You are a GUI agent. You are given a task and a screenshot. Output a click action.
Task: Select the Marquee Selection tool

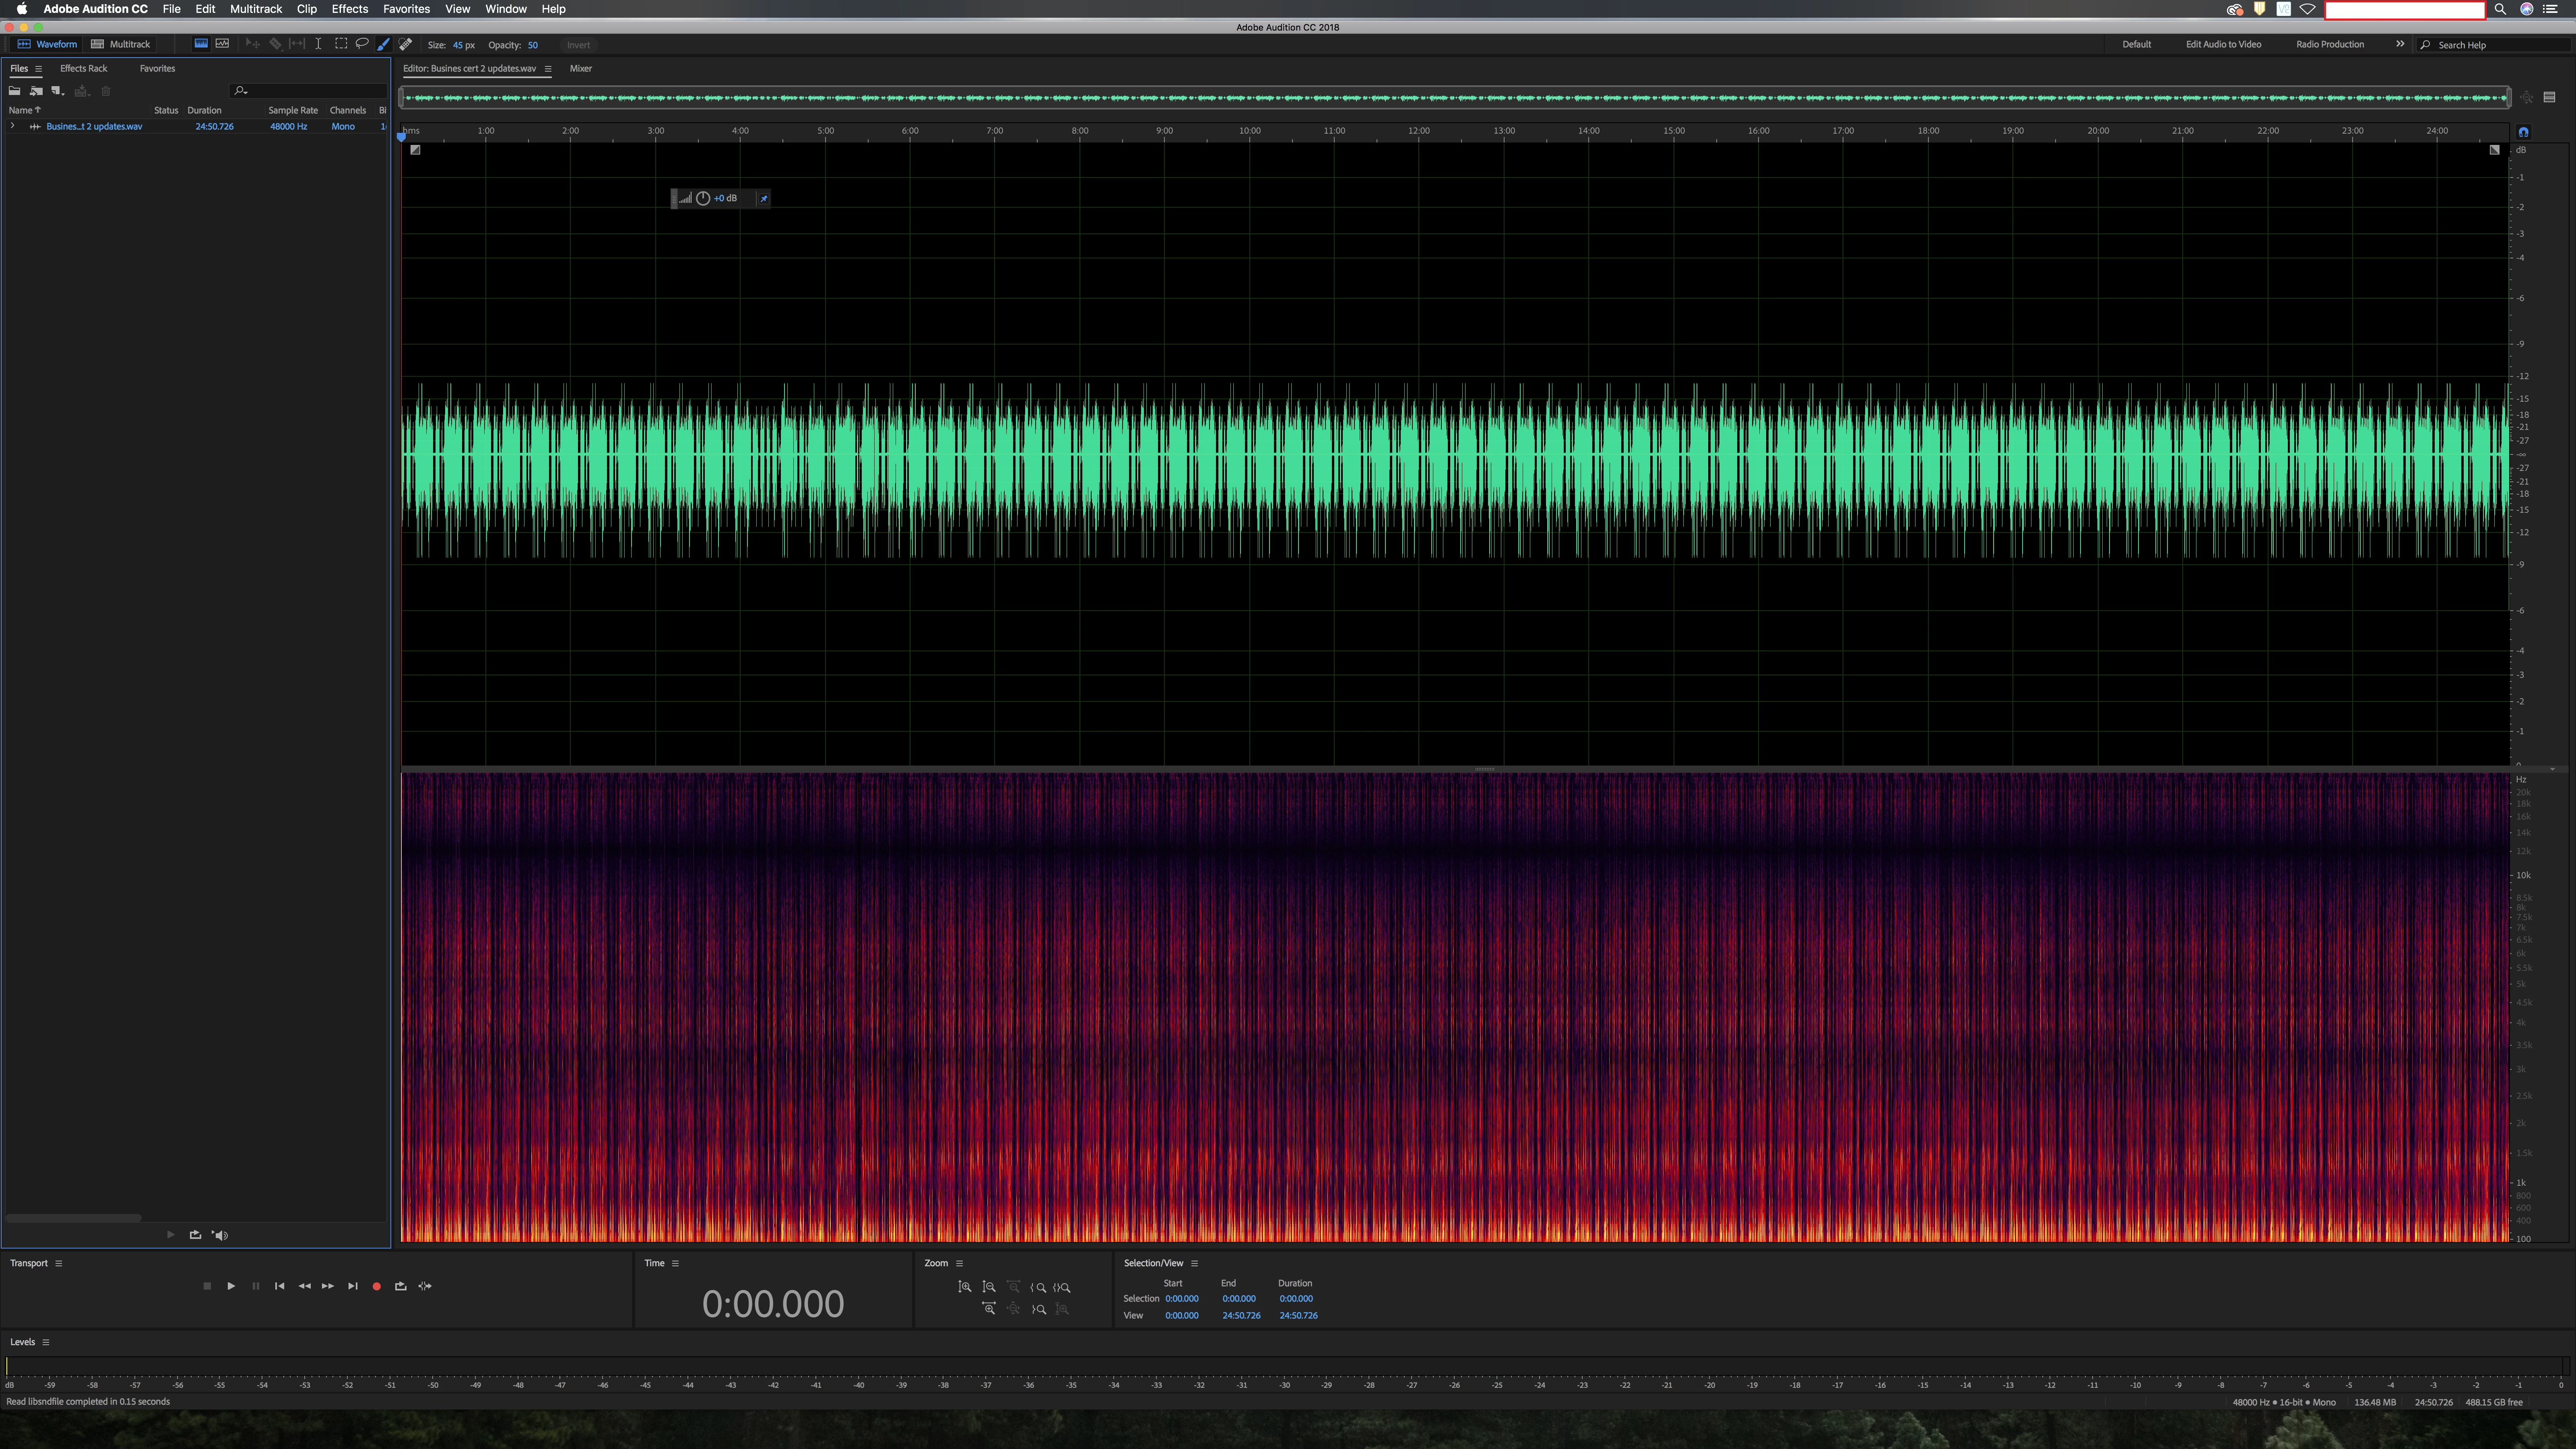tap(341, 44)
